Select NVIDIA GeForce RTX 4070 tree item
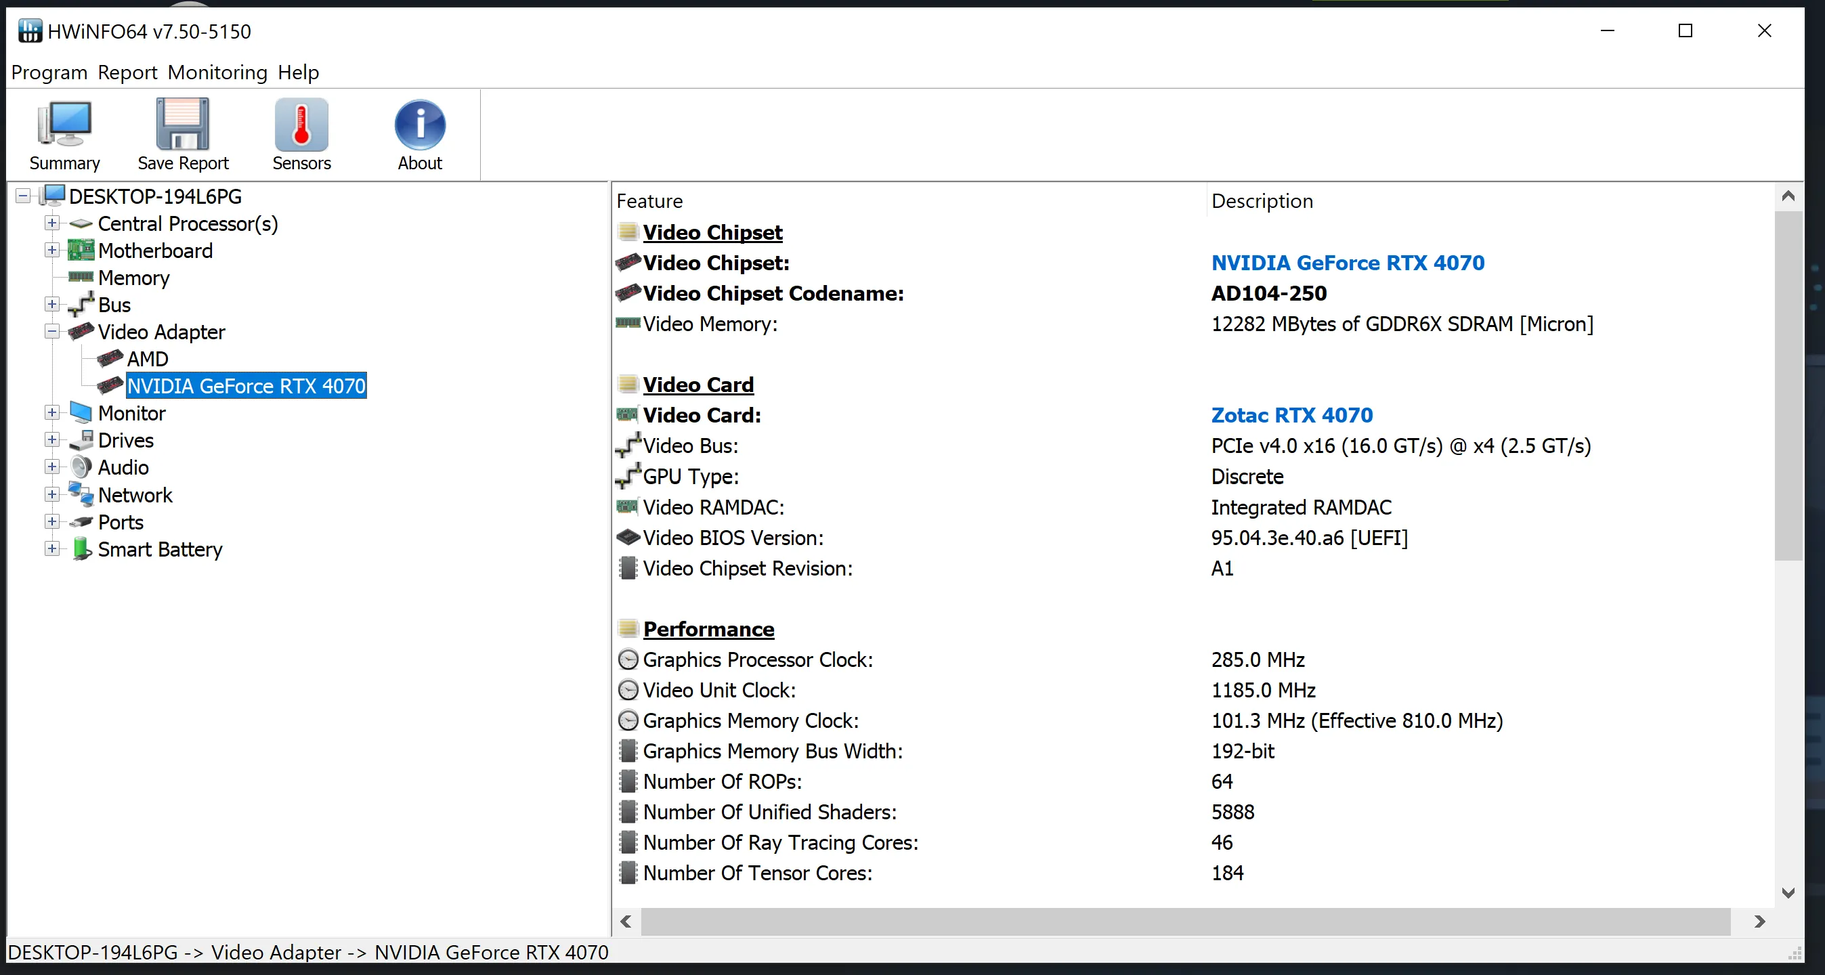This screenshot has width=1825, height=975. (x=246, y=386)
